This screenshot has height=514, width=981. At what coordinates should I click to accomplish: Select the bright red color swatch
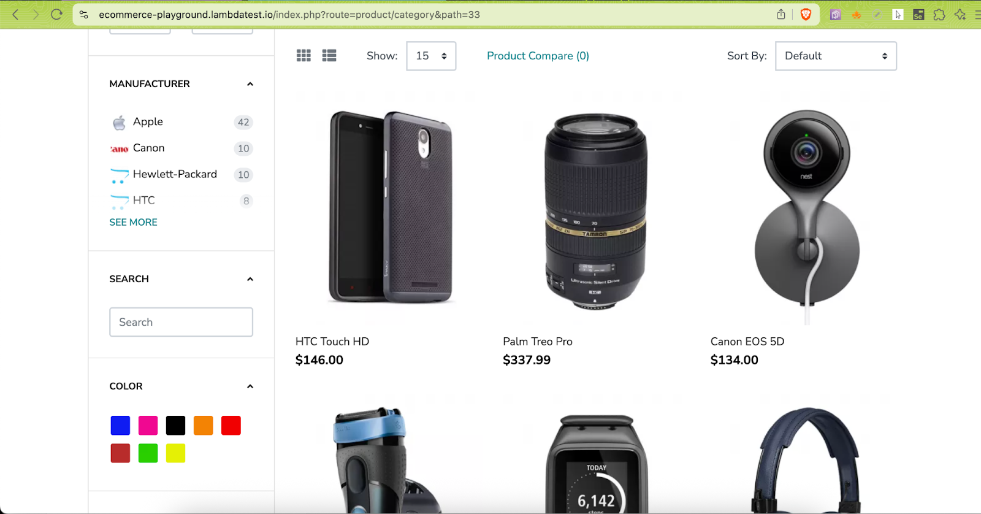pos(231,426)
